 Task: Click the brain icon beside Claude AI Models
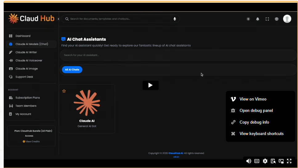11,44
